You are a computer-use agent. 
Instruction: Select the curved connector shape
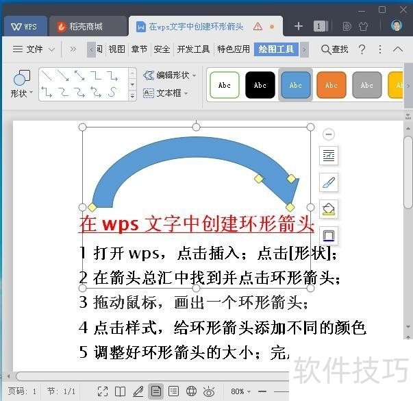click(63, 92)
